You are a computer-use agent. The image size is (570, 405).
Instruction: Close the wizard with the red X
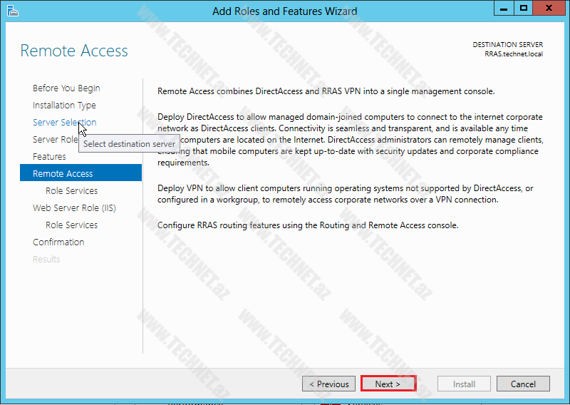point(549,9)
